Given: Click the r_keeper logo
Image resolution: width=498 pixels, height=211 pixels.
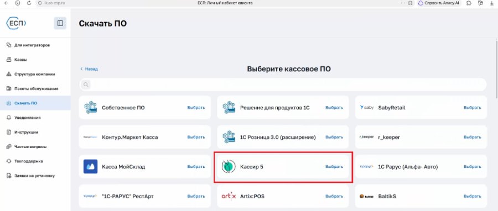Looking at the screenshot, I should point(366,137).
